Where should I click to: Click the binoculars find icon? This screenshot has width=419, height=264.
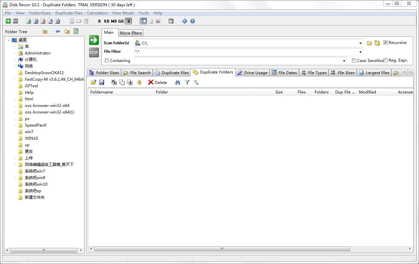click(x=177, y=82)
